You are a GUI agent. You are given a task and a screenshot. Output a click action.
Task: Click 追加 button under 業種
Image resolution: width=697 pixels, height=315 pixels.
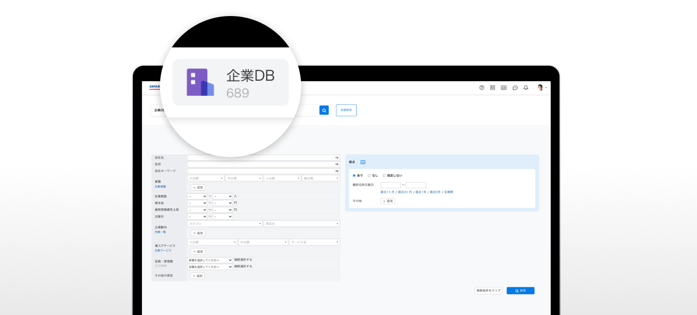[198, 187]
